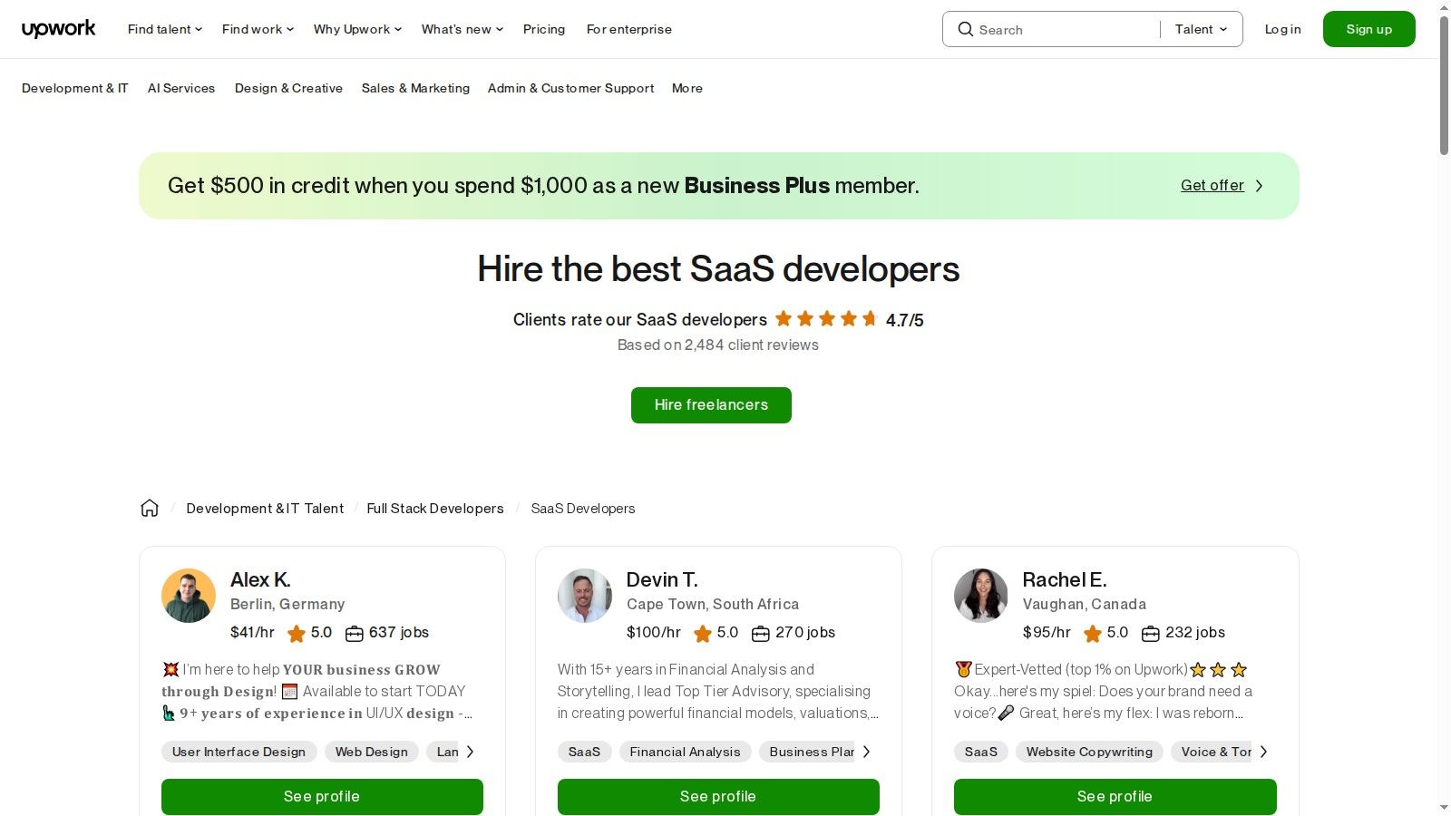The image size is (1451, 816).
Task: Open the Talent selector in the search bar
Action: pyautogui.click(x=1201, y=29)
